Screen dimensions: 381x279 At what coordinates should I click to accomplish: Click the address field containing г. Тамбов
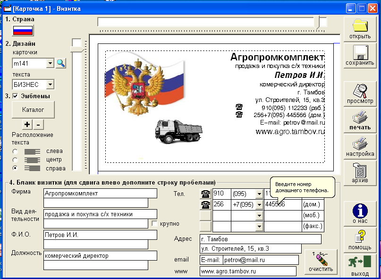pyautogui.click(x=261, y=239)
